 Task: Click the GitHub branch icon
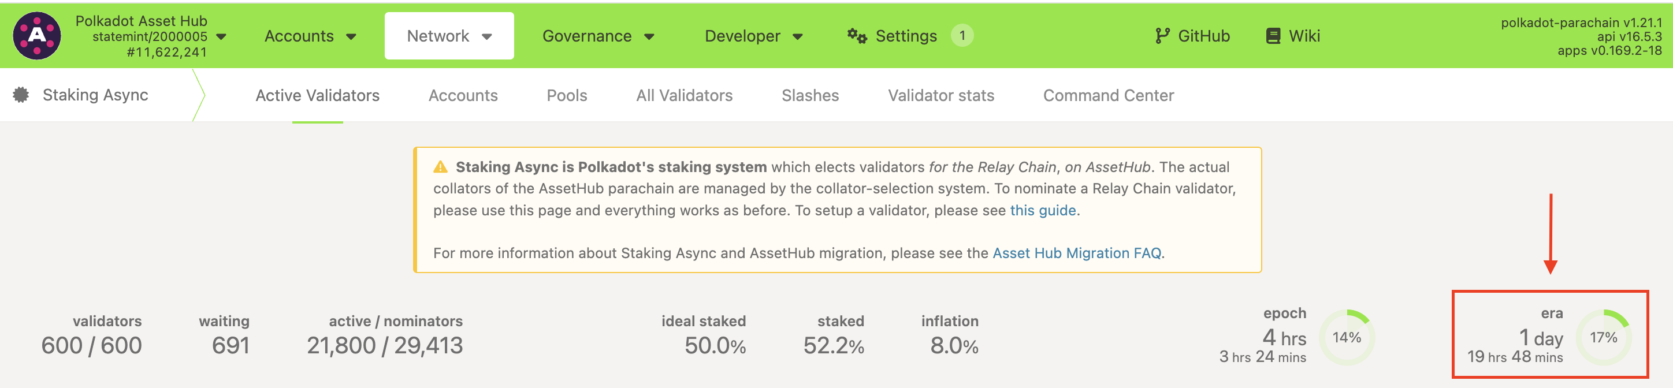[1162, 36]
